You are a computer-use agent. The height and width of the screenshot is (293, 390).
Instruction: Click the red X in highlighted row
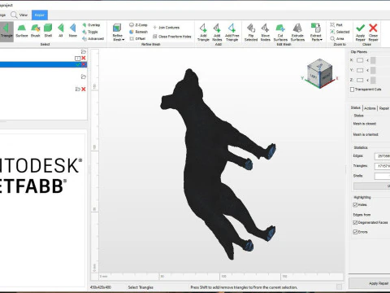pos(84,64)
